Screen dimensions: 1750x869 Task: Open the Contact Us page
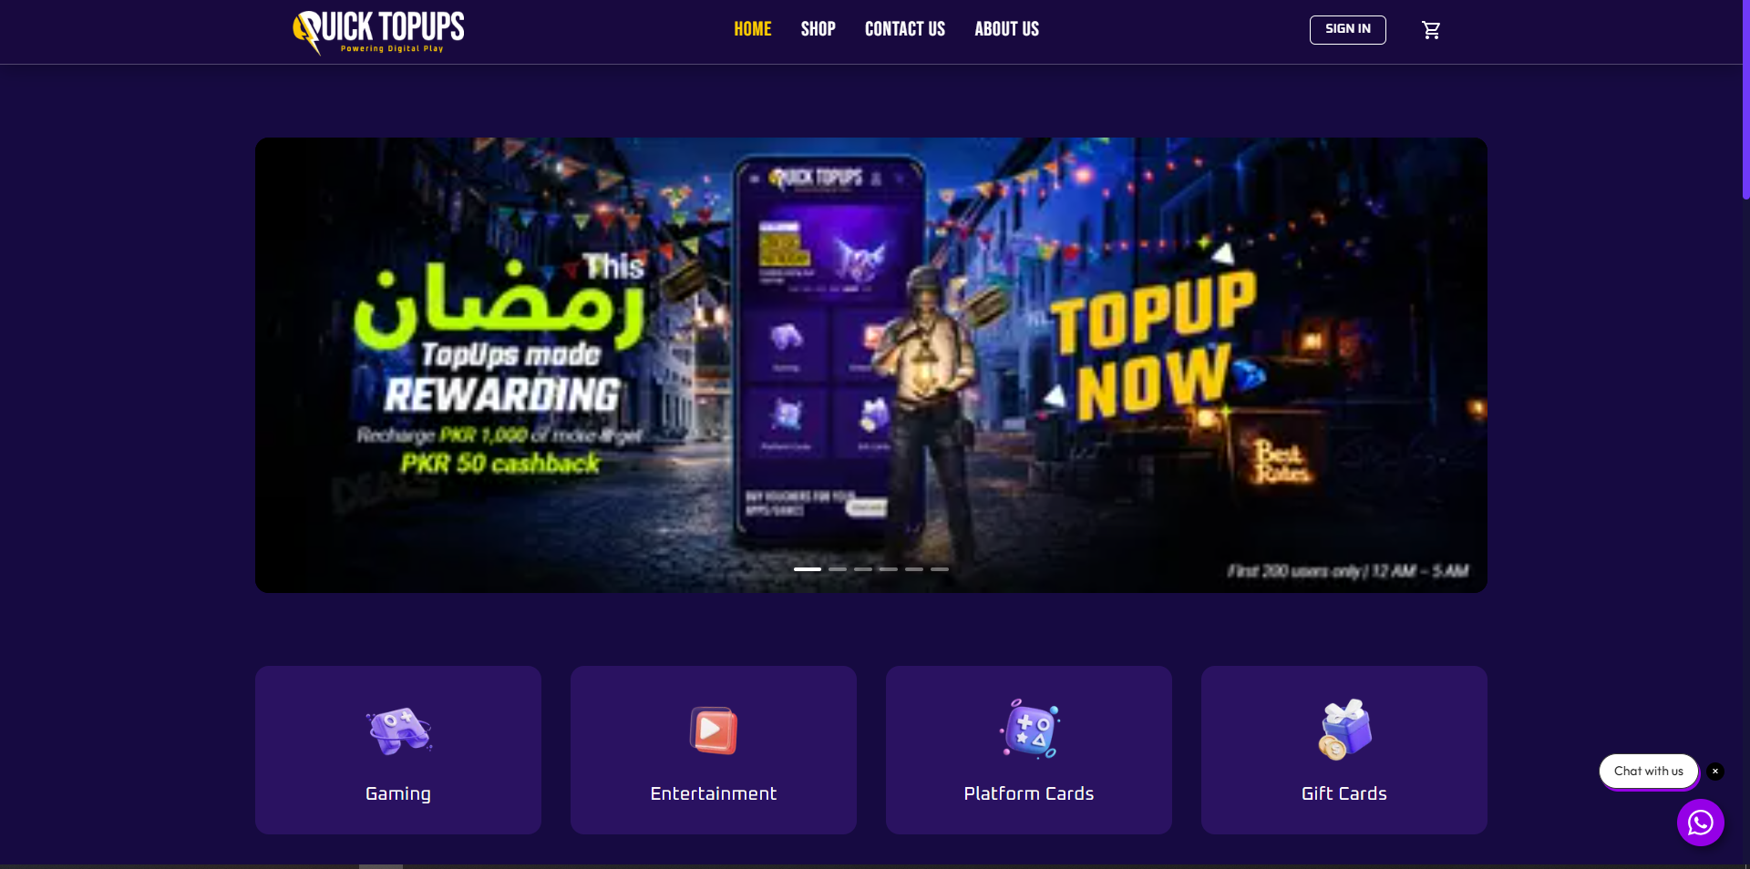905,29
